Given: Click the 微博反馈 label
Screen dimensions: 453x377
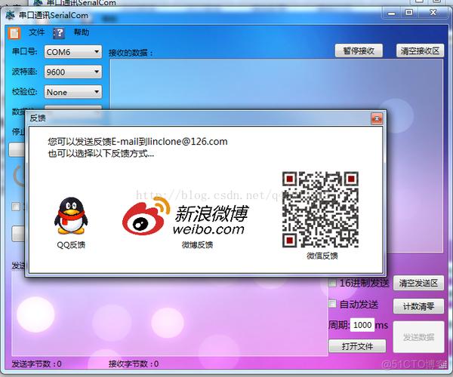Looking at the screenshot, I should (197, 245).
